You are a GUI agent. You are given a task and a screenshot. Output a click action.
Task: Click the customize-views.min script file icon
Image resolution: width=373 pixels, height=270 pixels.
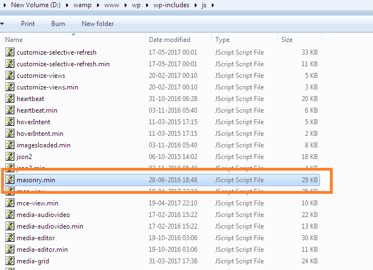pos(10,87)
